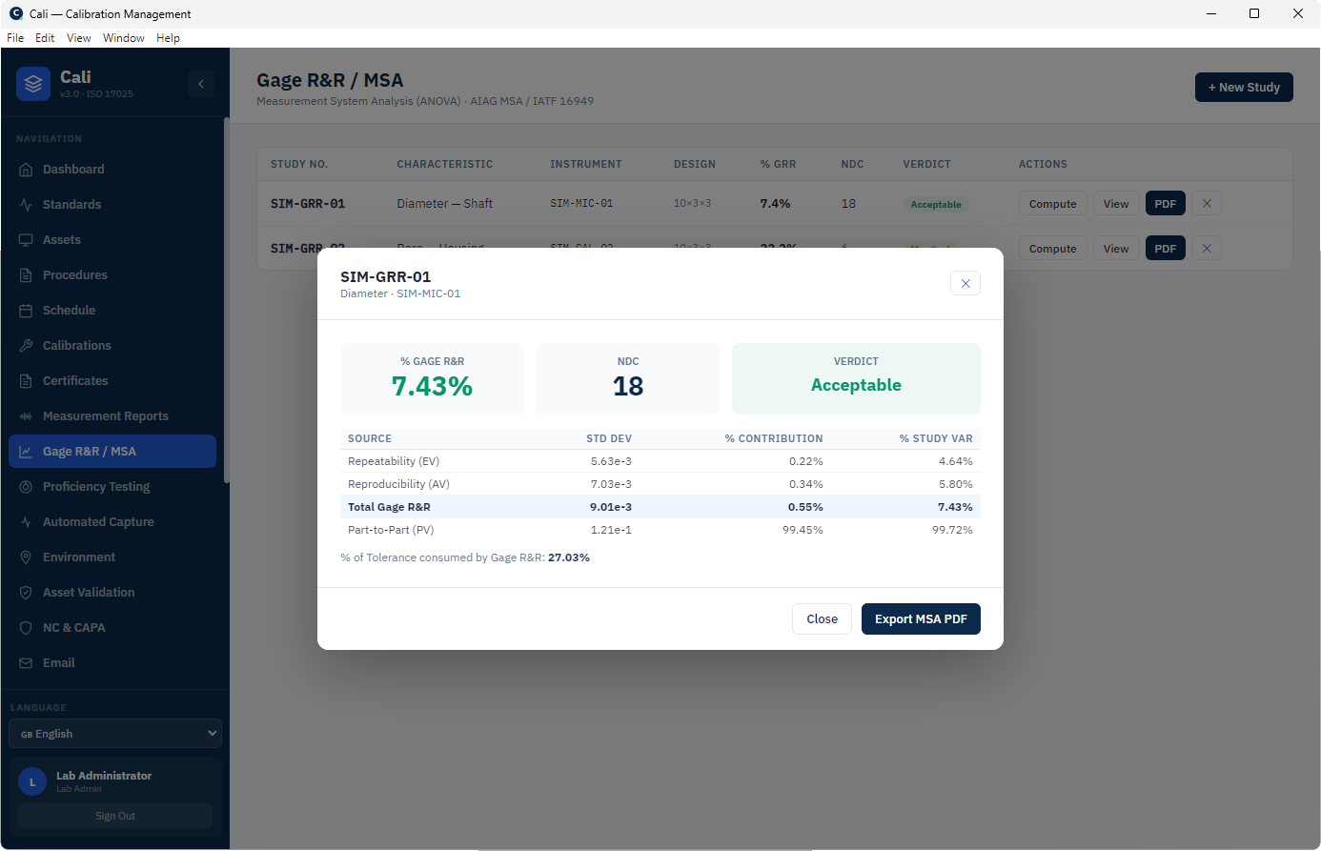Click the Certificates file icon
Viewport: 1321px width, 851px height.
tap(26, 381)
